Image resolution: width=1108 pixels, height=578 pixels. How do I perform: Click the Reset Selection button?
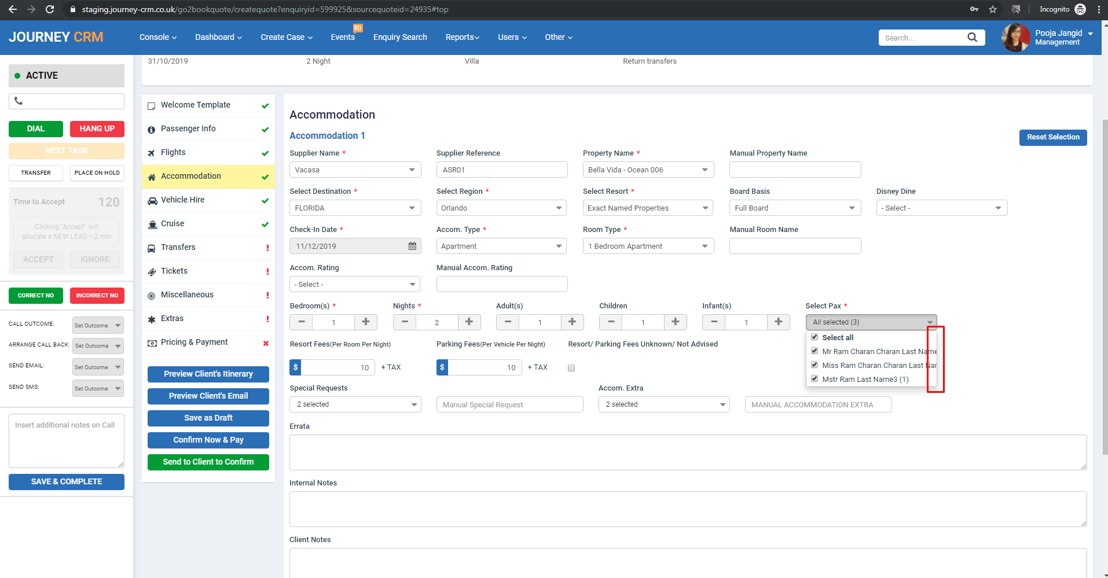click(x=1052, y=137)
